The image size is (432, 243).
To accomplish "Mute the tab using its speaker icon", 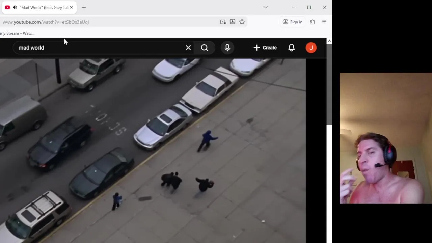I will [15, 7].
